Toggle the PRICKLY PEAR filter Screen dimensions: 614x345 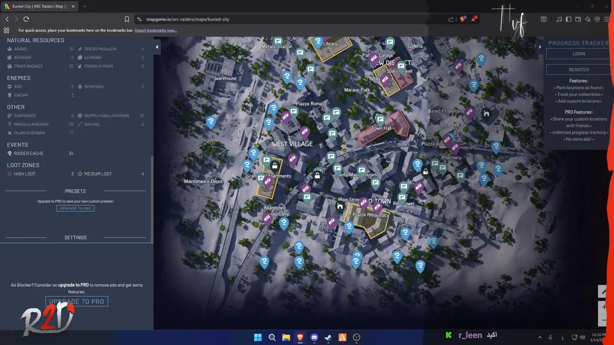point(111,66)
